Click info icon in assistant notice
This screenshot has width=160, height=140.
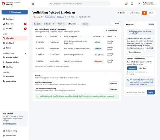(x=128, y=80)
